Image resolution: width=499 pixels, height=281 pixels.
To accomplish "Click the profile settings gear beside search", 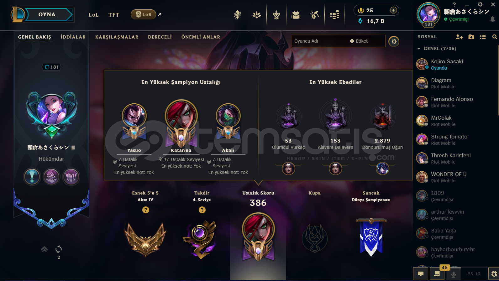I will (394, 41).
